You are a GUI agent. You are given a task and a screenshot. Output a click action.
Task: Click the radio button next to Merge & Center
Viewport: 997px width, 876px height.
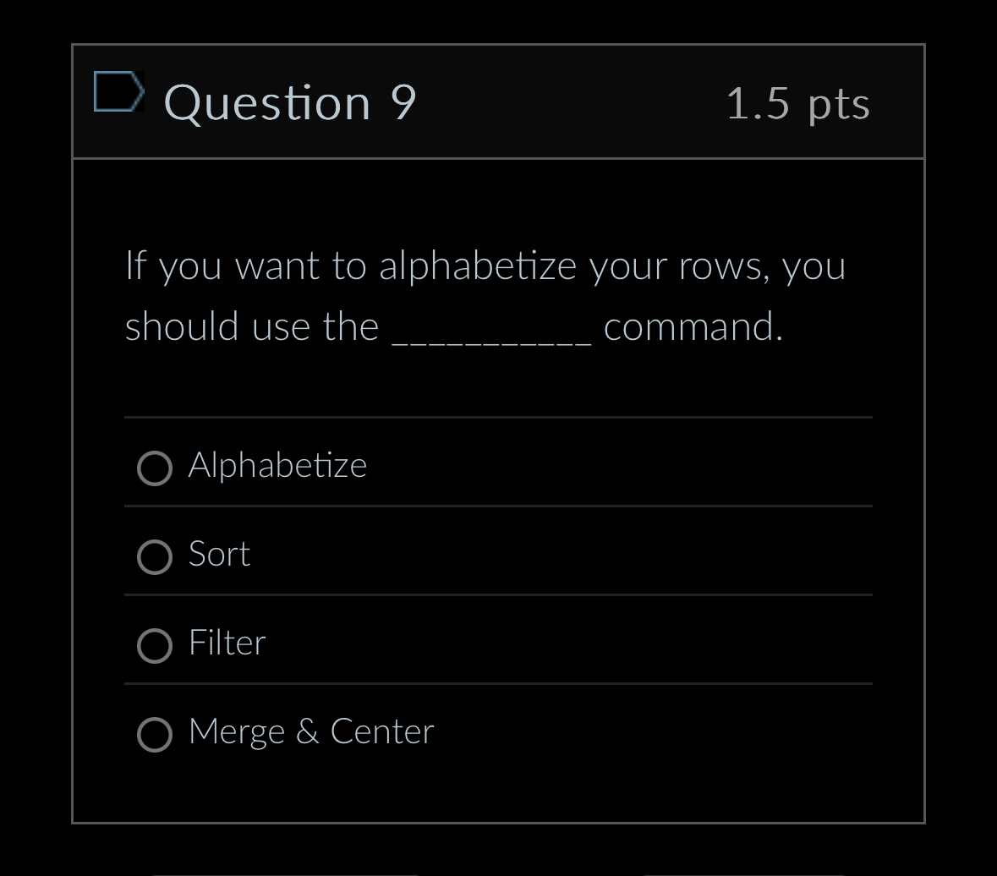155,734
